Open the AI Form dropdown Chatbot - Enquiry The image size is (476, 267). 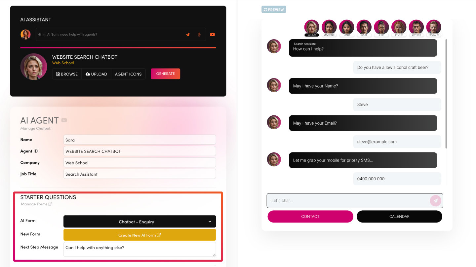(x=139, y=222)
